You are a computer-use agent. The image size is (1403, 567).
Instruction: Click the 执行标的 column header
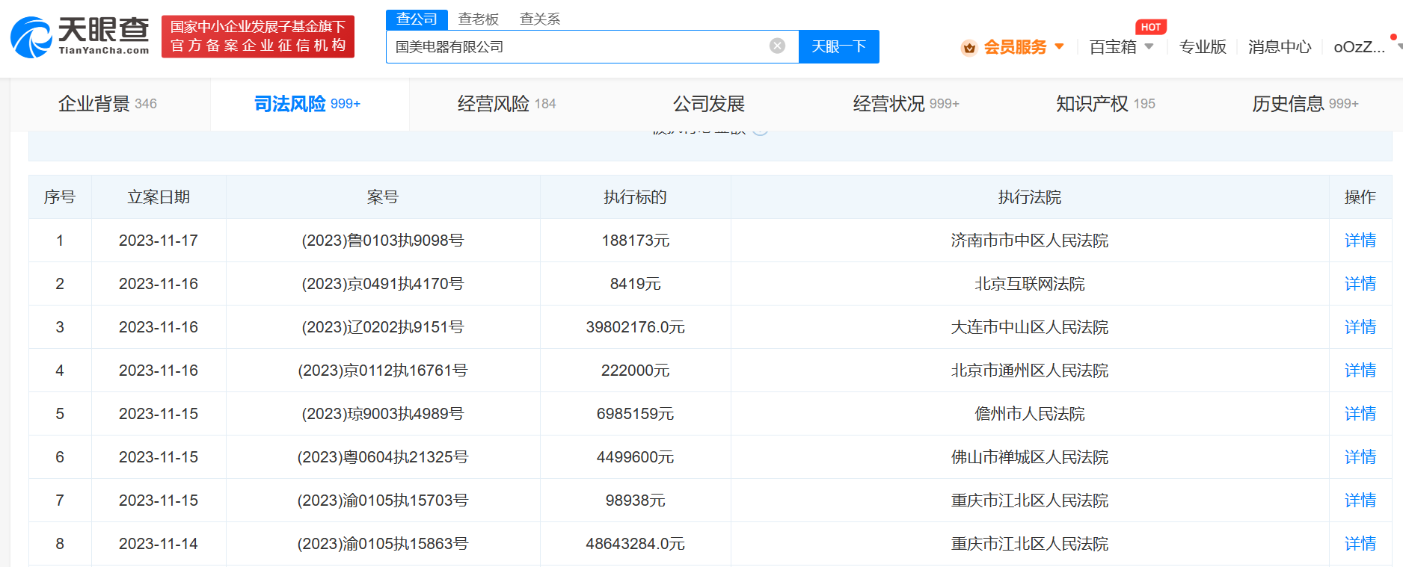point(636,197)
